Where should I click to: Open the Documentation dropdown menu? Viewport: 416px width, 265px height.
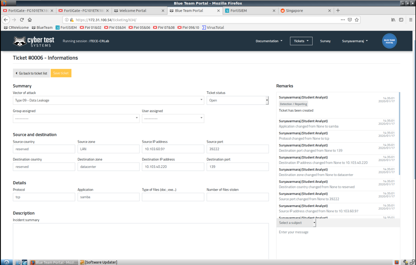[269, 41]
